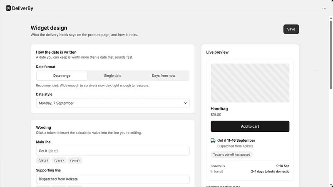Click the delivery truck icon in preview
This screenshot has width=333, height=187.
point(213,140)
